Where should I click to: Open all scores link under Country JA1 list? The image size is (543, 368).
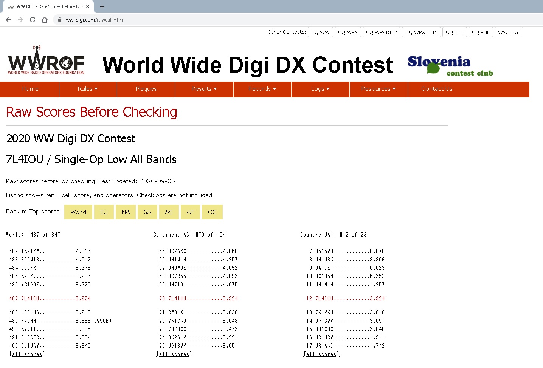click(321, 354)
